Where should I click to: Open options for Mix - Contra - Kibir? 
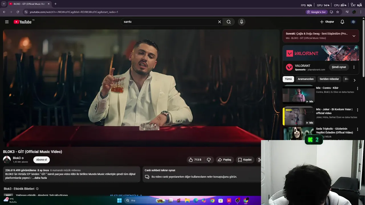click(358, 89)
